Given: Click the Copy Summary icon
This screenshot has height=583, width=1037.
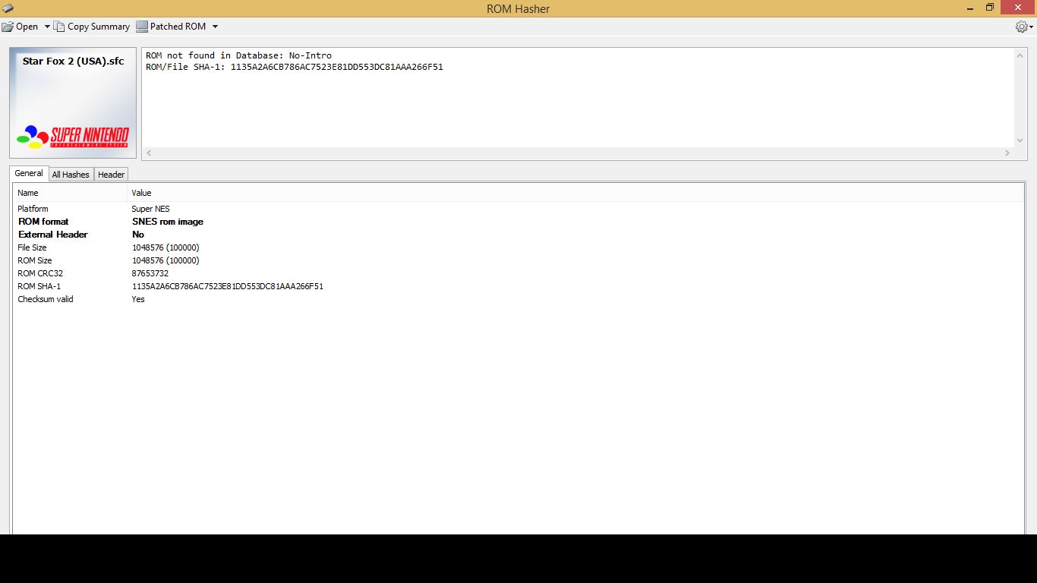Looking at the screenshot, I should (x=59, y=27).
